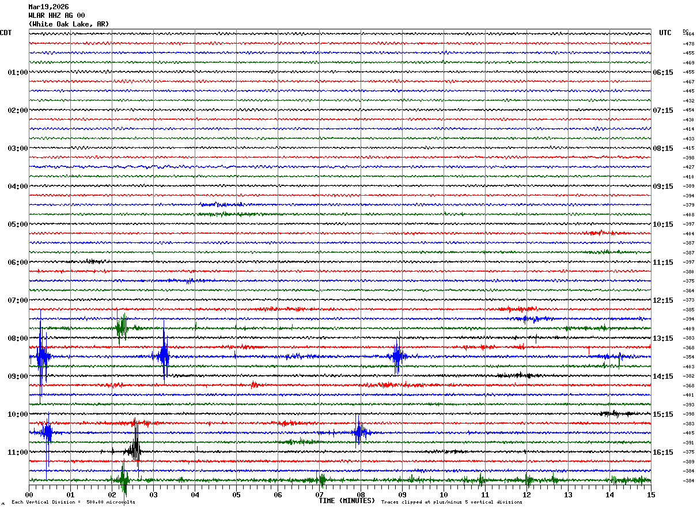Click the DC offset value -393

(688, 405)
